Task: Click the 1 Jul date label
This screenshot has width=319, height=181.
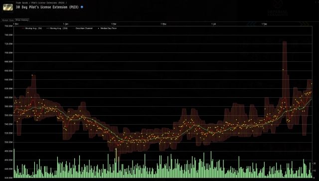Action: (x=213, y=24)
